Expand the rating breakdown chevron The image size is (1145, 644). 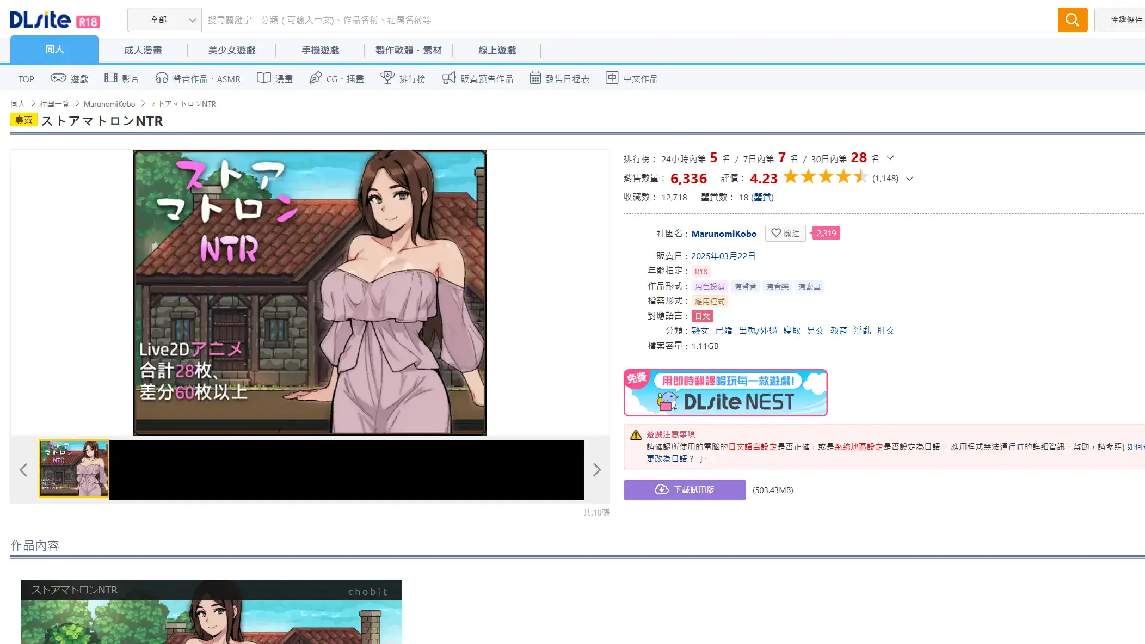pyautogui.click(x=909, y=179)
